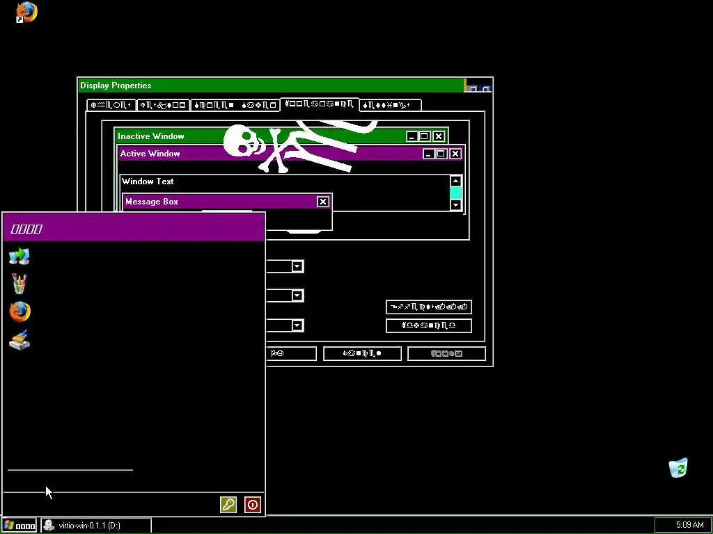Open Firefox from the desktop shortcut
This screenshot has height=534, width=713.
point(27,13)
